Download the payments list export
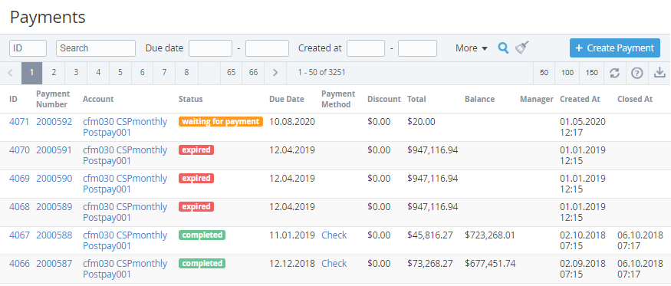671x286 pixels. point(659,73)
